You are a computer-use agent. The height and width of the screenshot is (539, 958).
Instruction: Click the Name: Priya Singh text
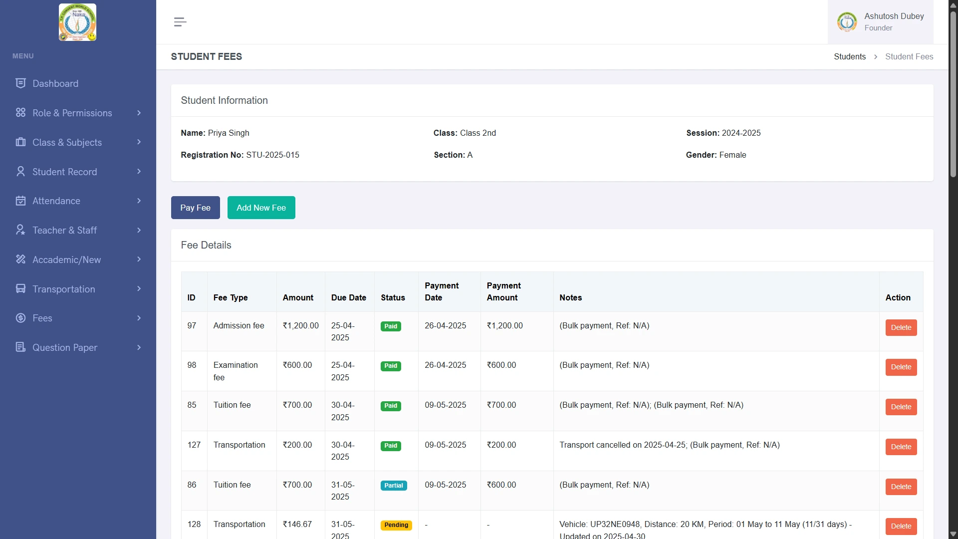215,133
